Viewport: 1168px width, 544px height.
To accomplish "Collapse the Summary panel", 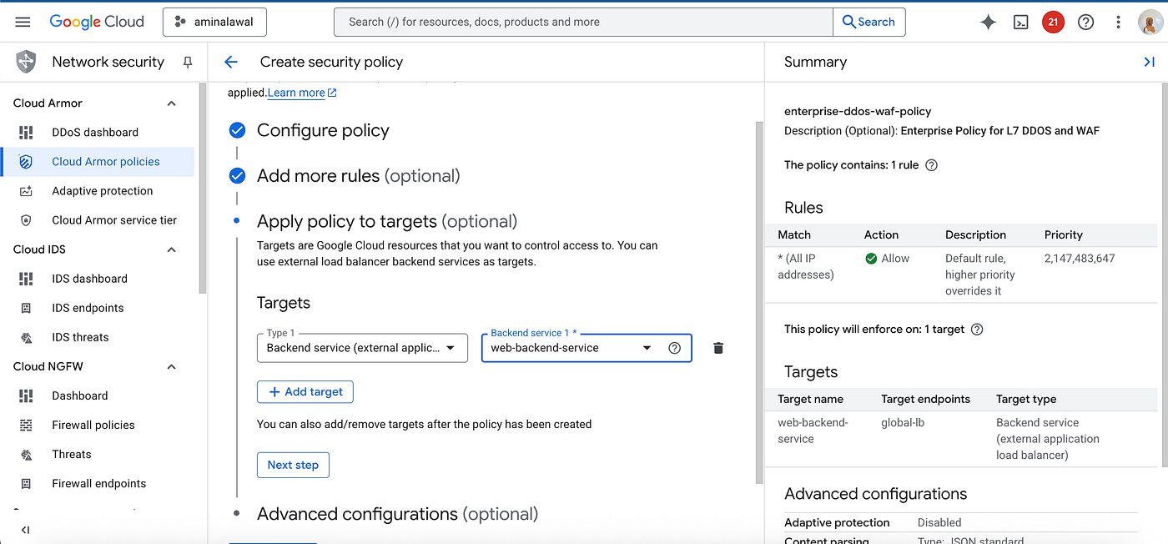I will (x=1149, y=62).
